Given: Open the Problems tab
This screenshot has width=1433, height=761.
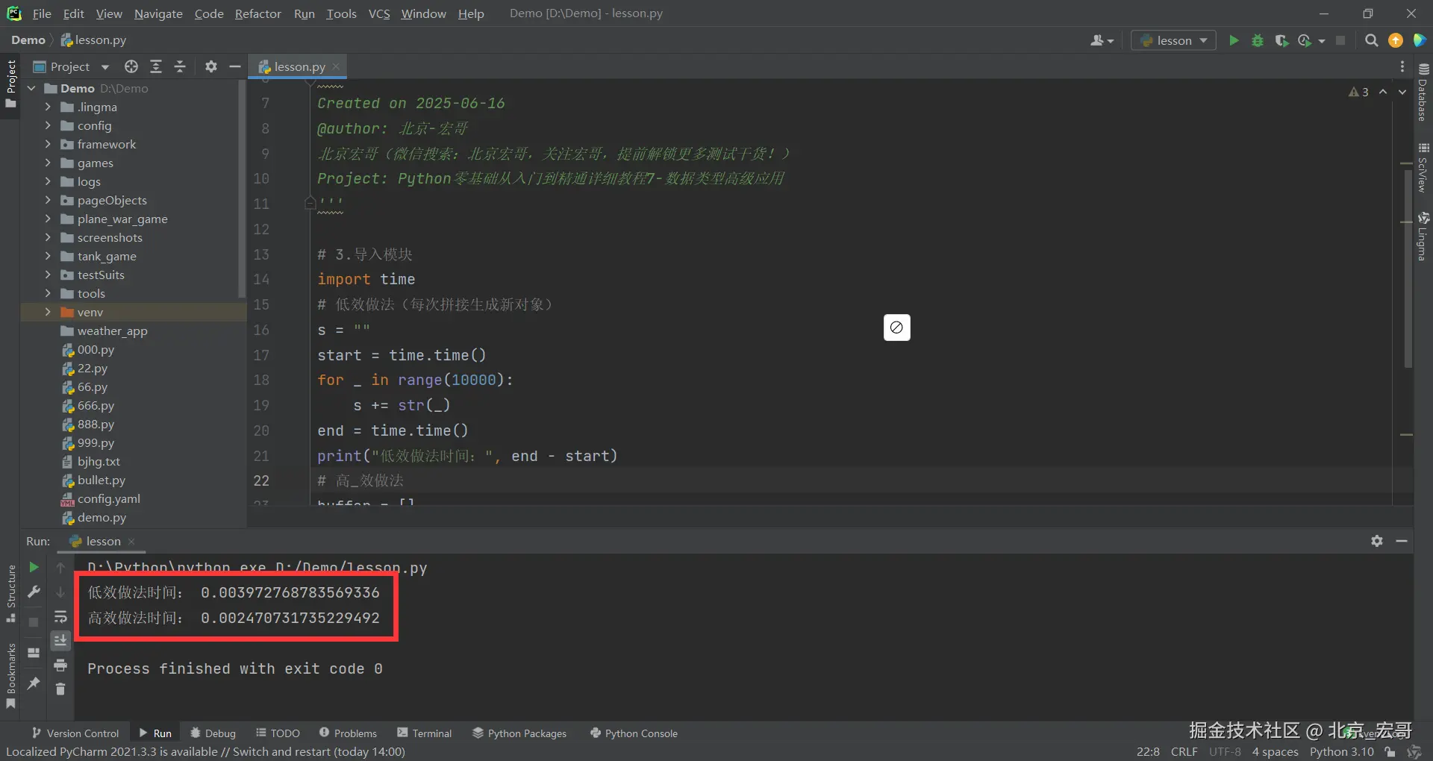Looking at the screenshot, I should tap(348, 733).
